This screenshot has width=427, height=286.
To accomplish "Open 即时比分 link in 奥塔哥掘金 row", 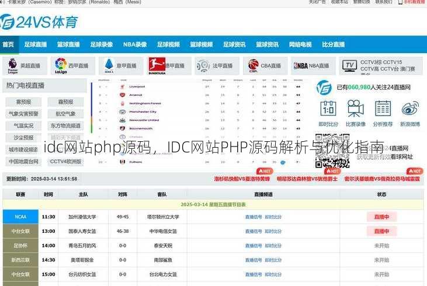I will [x=273, y=260].
